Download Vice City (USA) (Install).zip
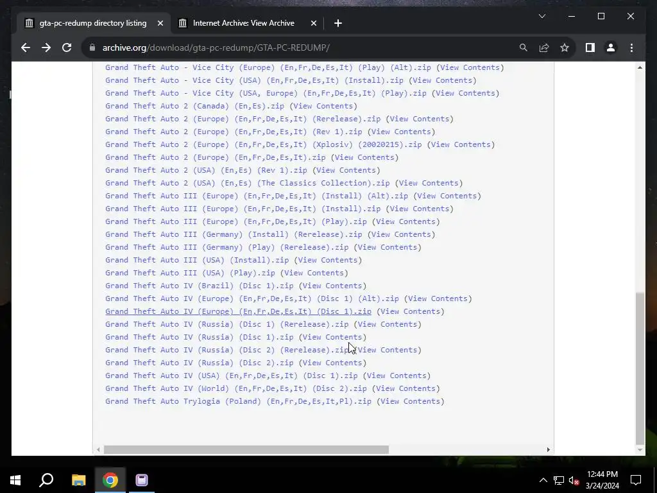The image size is (657, 493). tap(254, 80)
